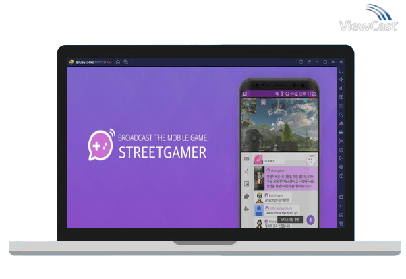The width and height of the screenshot is (406, 279).
Task: Open the BlueStacks home screen from the title bar
Action: [x=118, y=62]
